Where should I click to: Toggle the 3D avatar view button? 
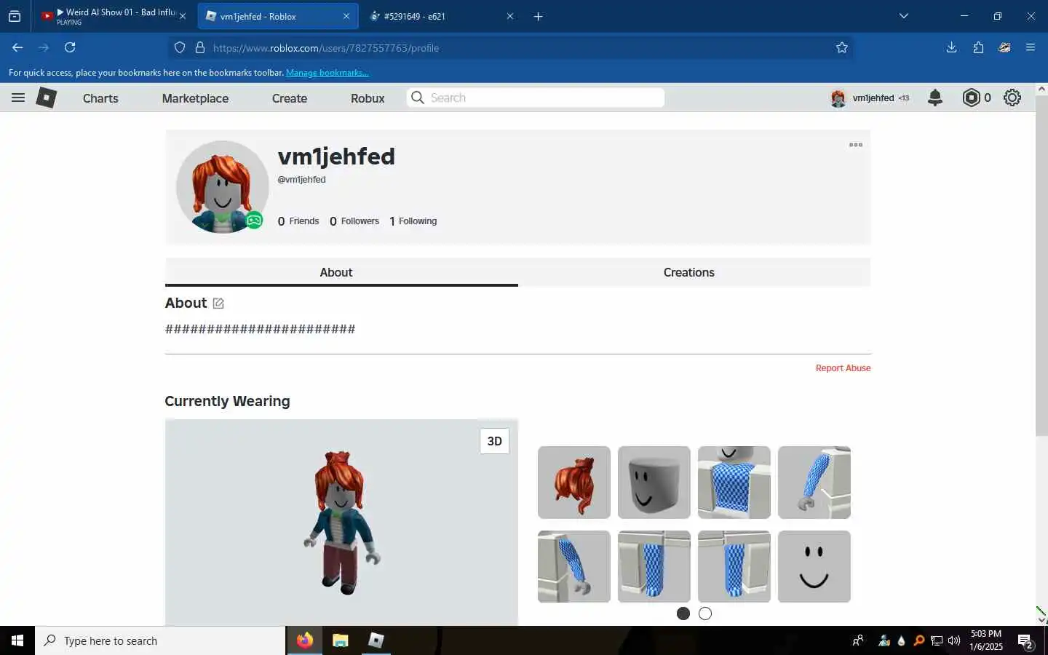pos(494,441)
